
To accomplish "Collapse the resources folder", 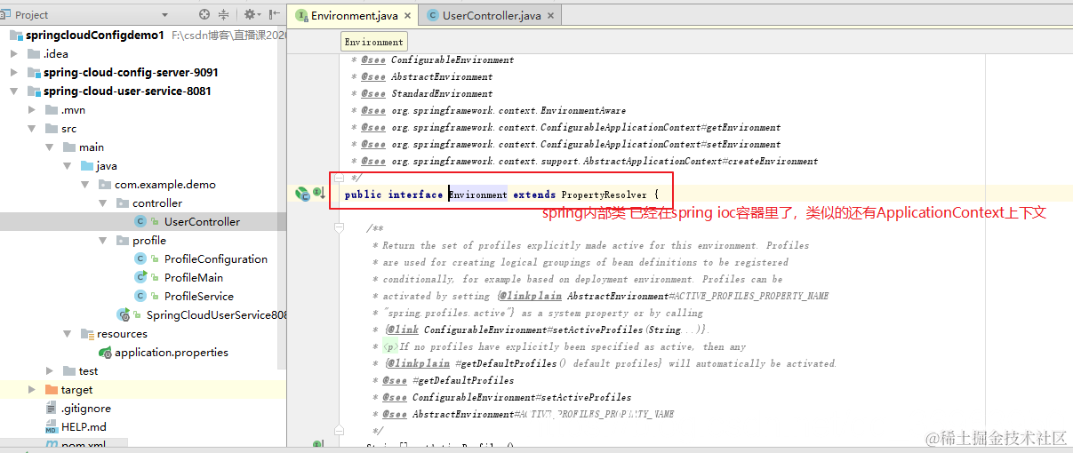I will click(67, 333).
